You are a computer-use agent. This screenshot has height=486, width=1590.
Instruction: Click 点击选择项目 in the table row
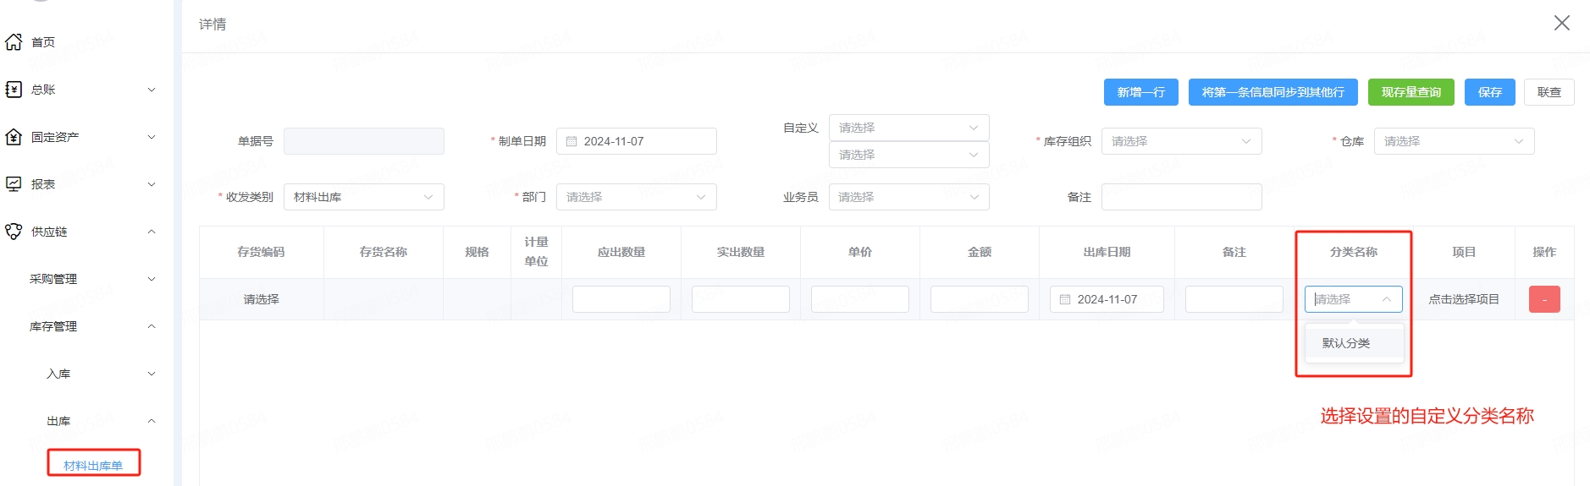1463,299
